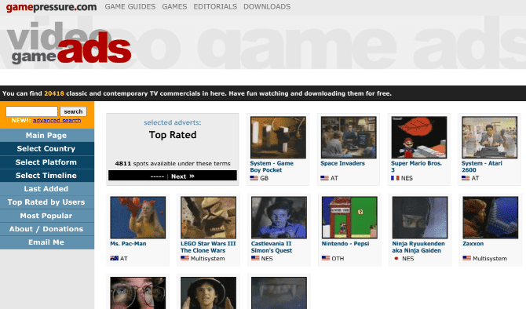This screenshot has width=526, height=309.
Task: Open the Nintendo - Pepsi thumbnail
Action: point(349,217)
